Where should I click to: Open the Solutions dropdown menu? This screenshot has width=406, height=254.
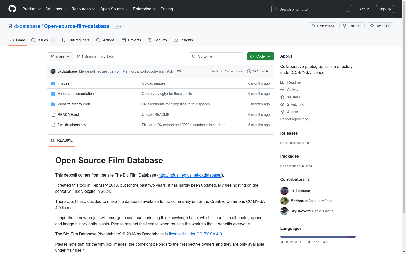[x=56, y=9]
